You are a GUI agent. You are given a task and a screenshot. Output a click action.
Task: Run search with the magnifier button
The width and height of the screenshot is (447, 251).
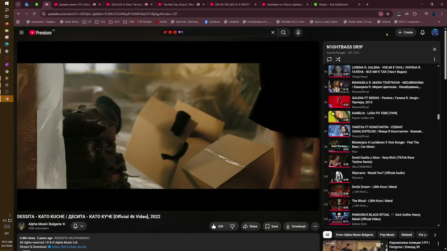click(283, 32)
